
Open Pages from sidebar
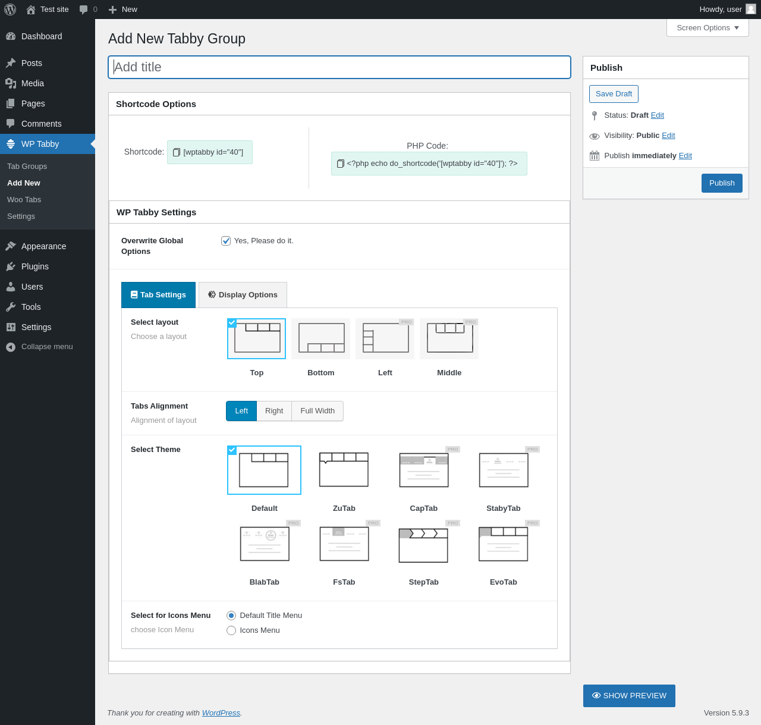[48, 103]
